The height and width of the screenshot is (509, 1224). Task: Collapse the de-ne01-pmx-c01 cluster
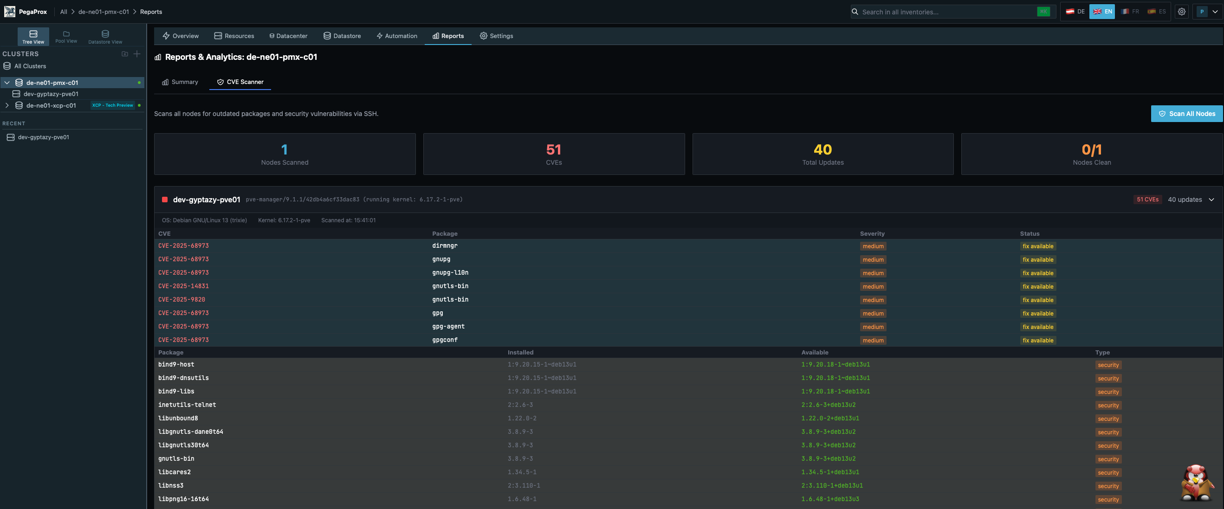pyautogui.click(x=7, y=82)
